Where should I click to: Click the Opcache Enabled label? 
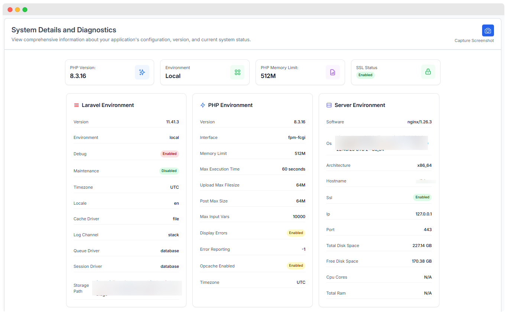pyautogui.click(x=217, y=266)
